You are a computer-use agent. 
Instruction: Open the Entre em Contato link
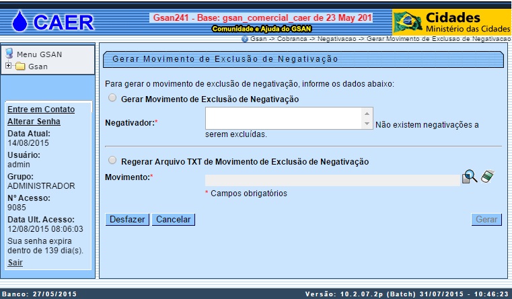tap(41, 110)
